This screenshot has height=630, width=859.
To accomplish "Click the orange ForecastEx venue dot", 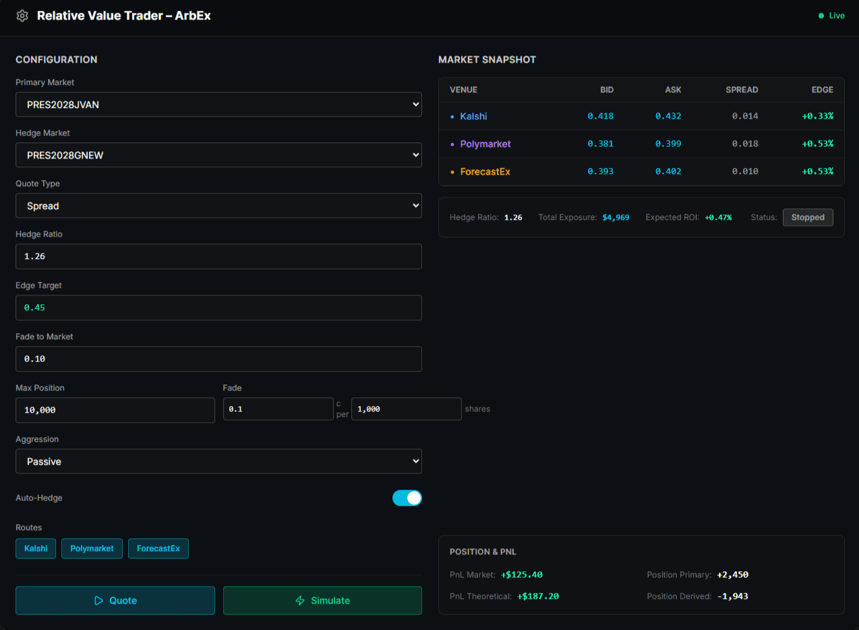I will tap(452, 172).
